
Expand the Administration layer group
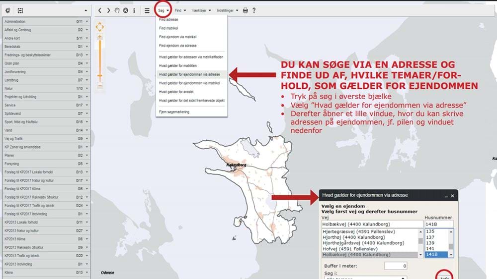click(x=87, y=22)
